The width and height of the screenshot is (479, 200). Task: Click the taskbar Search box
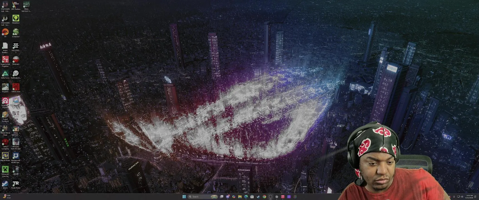click(203, 197)
